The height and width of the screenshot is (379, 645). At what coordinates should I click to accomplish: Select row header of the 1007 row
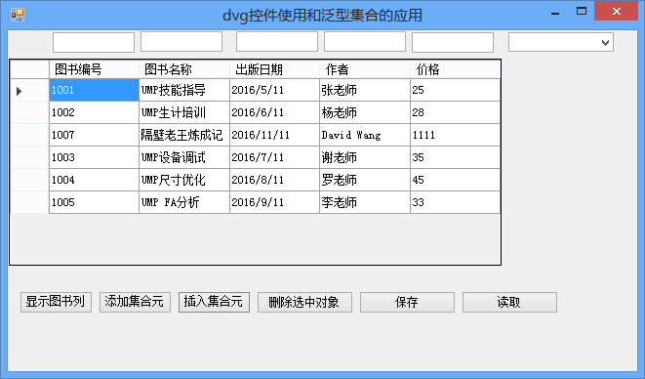(x=29, y=135)
